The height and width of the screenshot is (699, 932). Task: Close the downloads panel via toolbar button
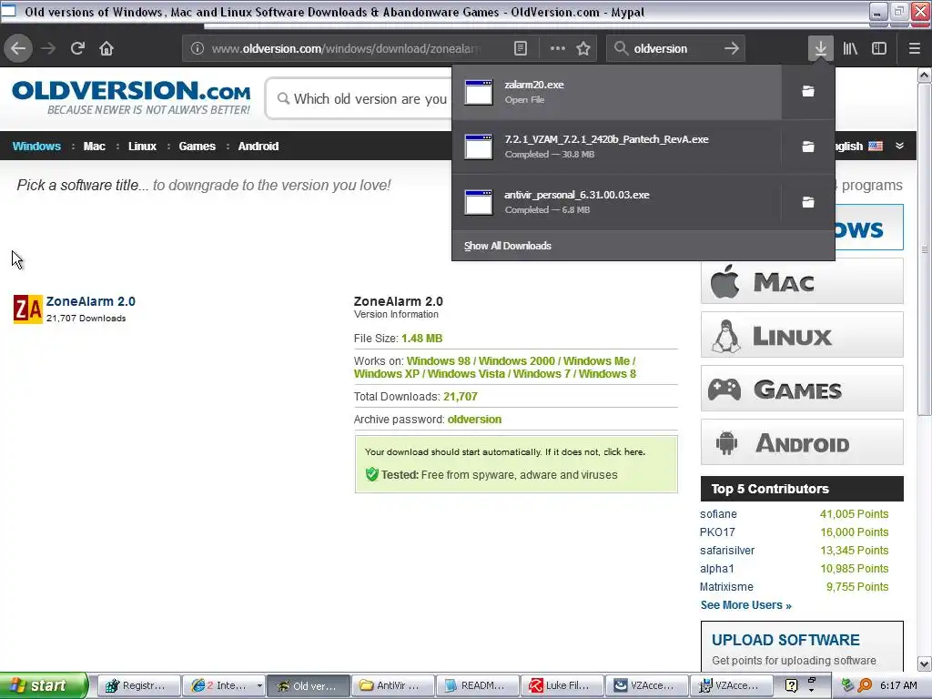point(820,48)
